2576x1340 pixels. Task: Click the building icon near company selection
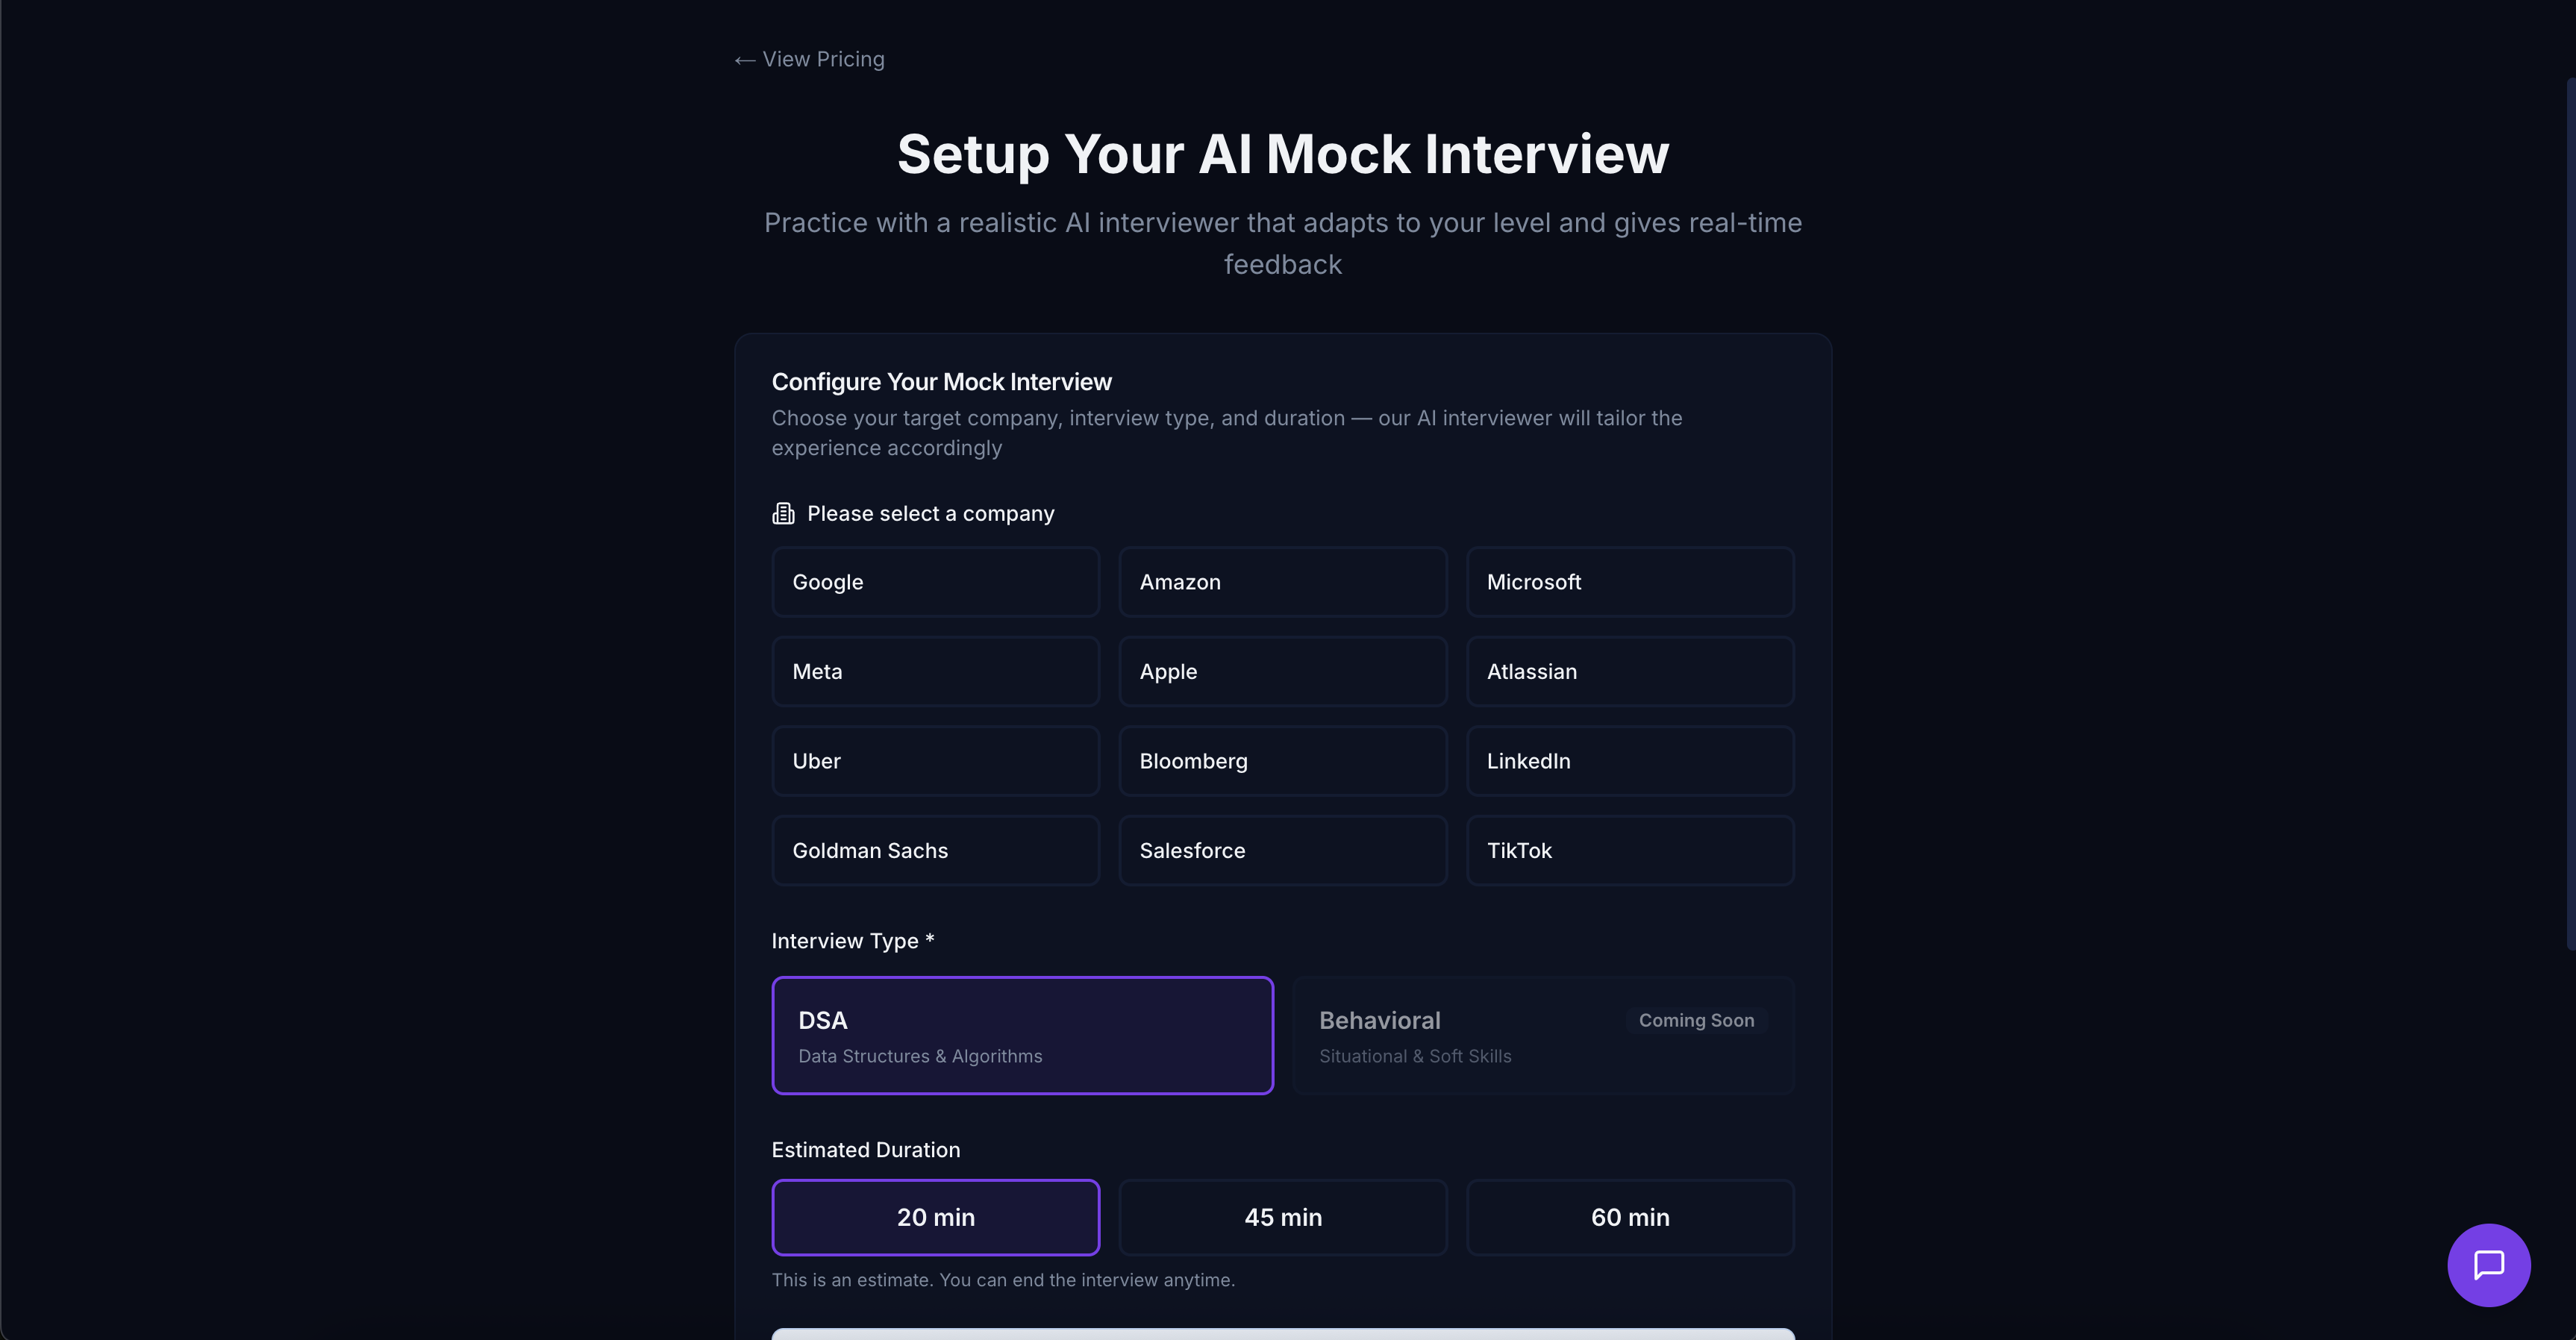coord(783,512)
